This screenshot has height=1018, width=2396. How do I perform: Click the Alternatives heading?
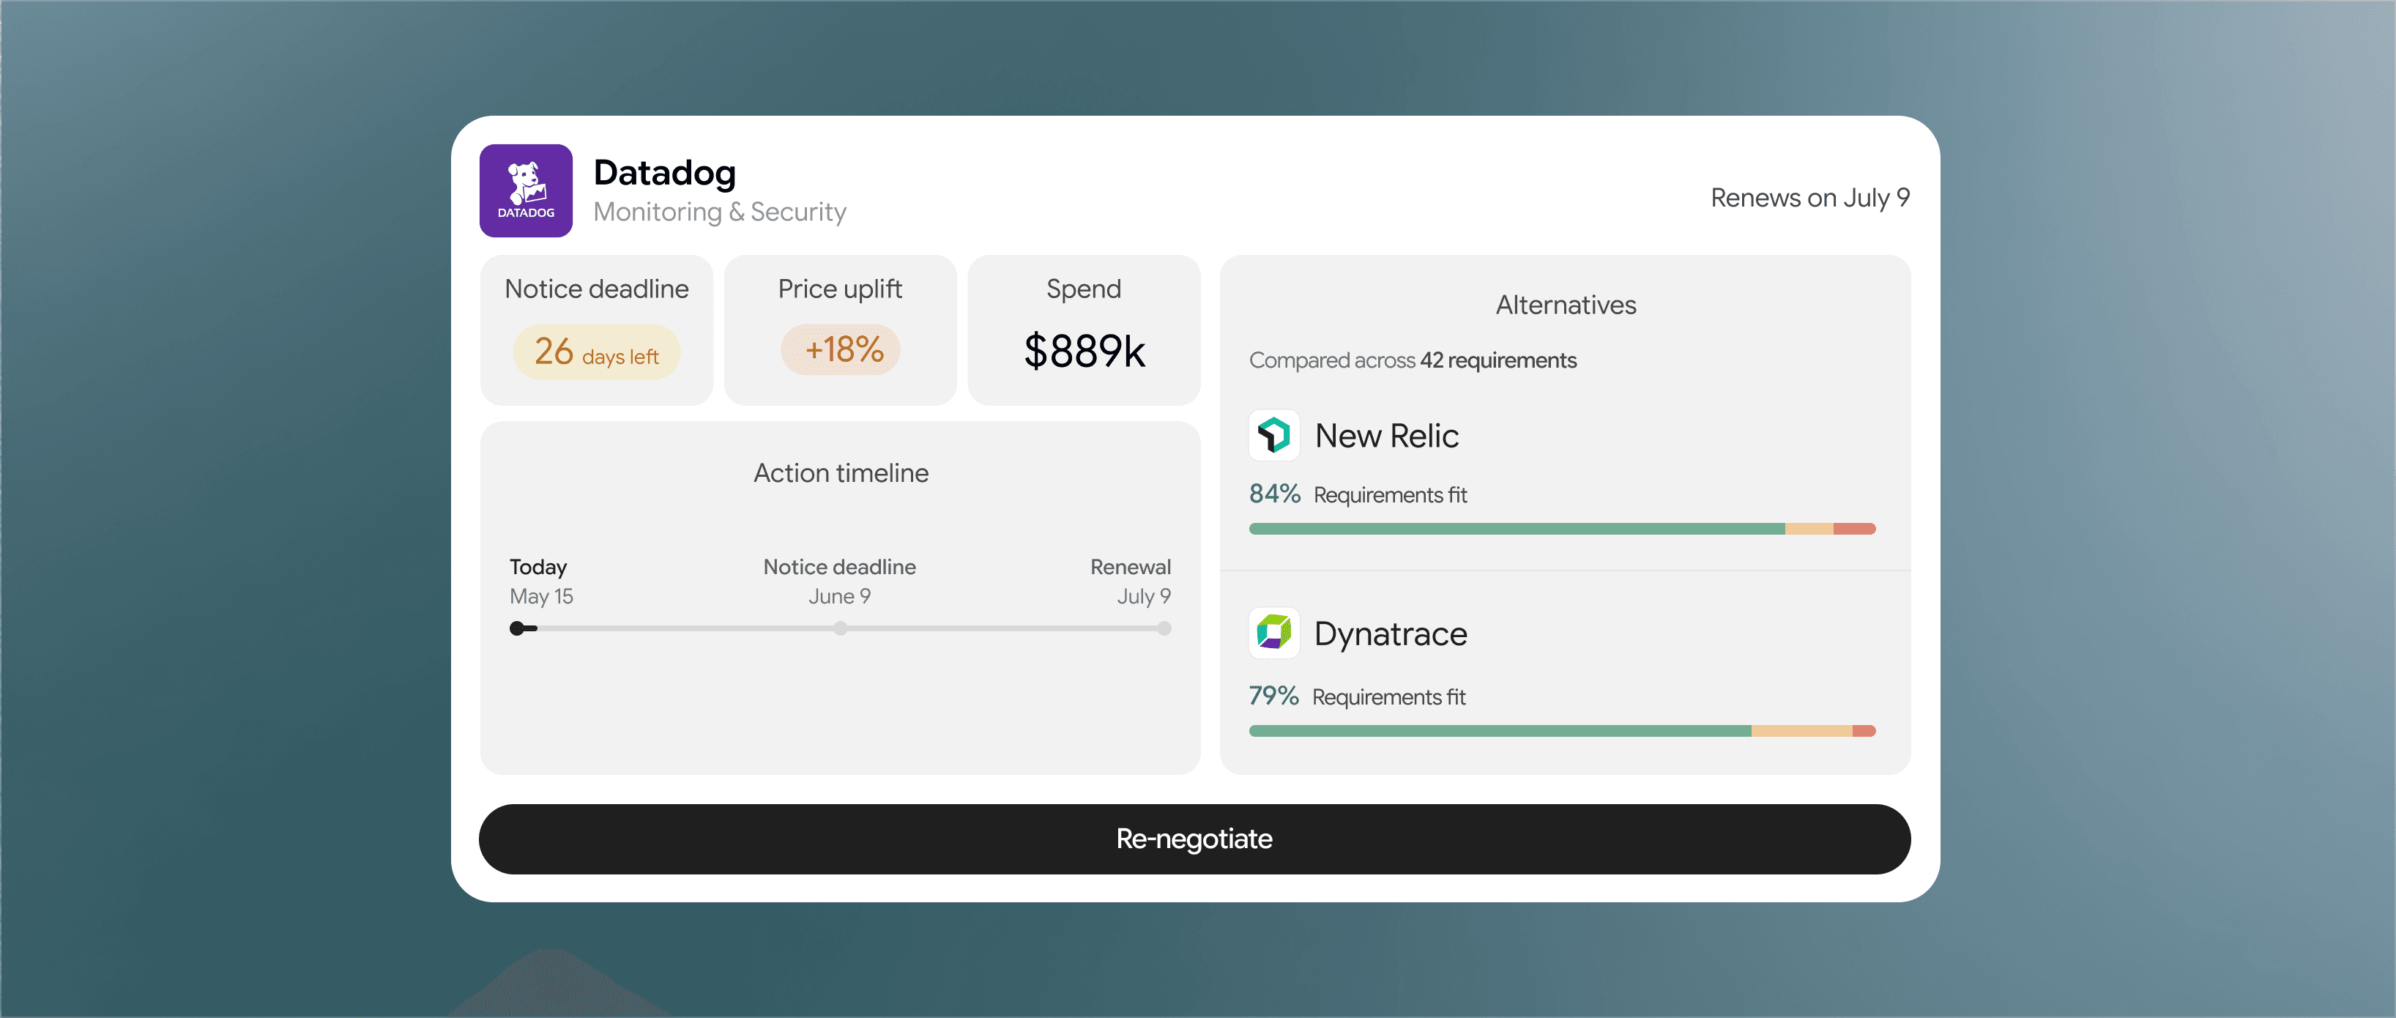[x=1566, y=305]
